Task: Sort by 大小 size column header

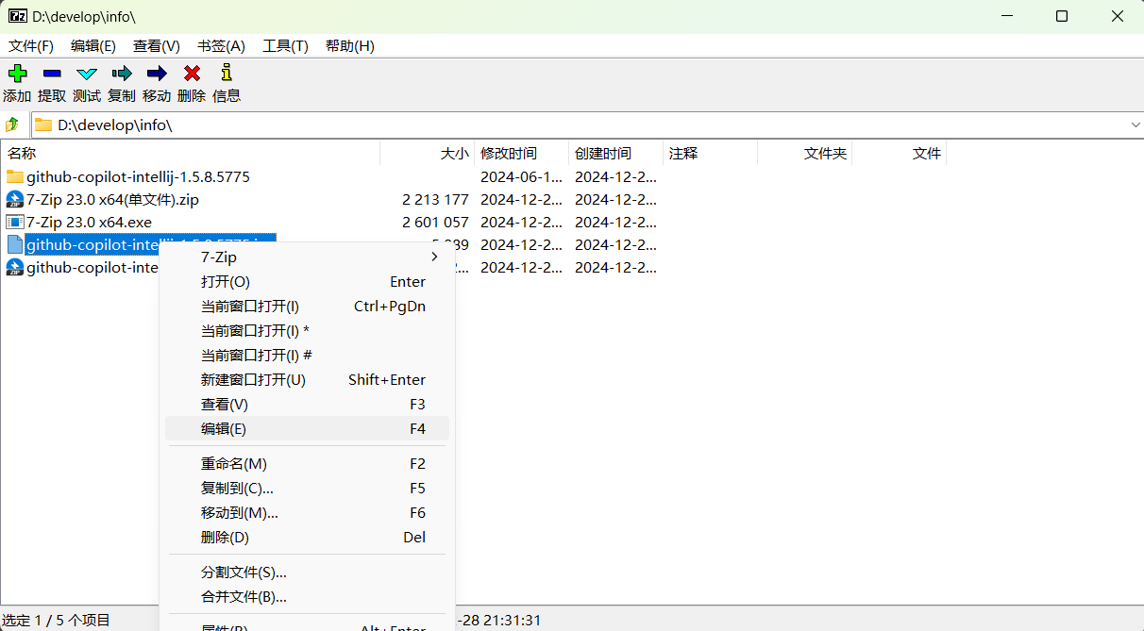Action: (x=427, y=153)
